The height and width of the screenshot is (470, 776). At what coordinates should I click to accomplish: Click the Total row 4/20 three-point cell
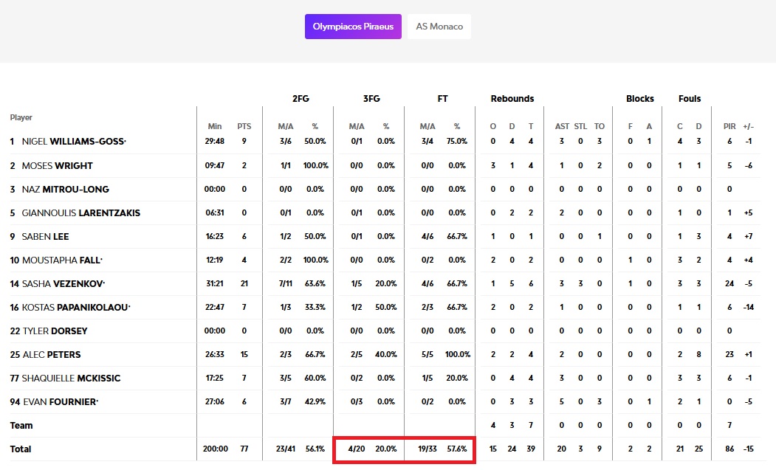pos(357,449)
